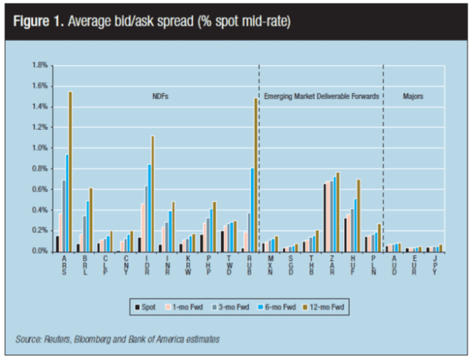Click the 1.0% y-axis value
Image resolution: width=474 pixels, height=358 pixels.
pos(40,148)
